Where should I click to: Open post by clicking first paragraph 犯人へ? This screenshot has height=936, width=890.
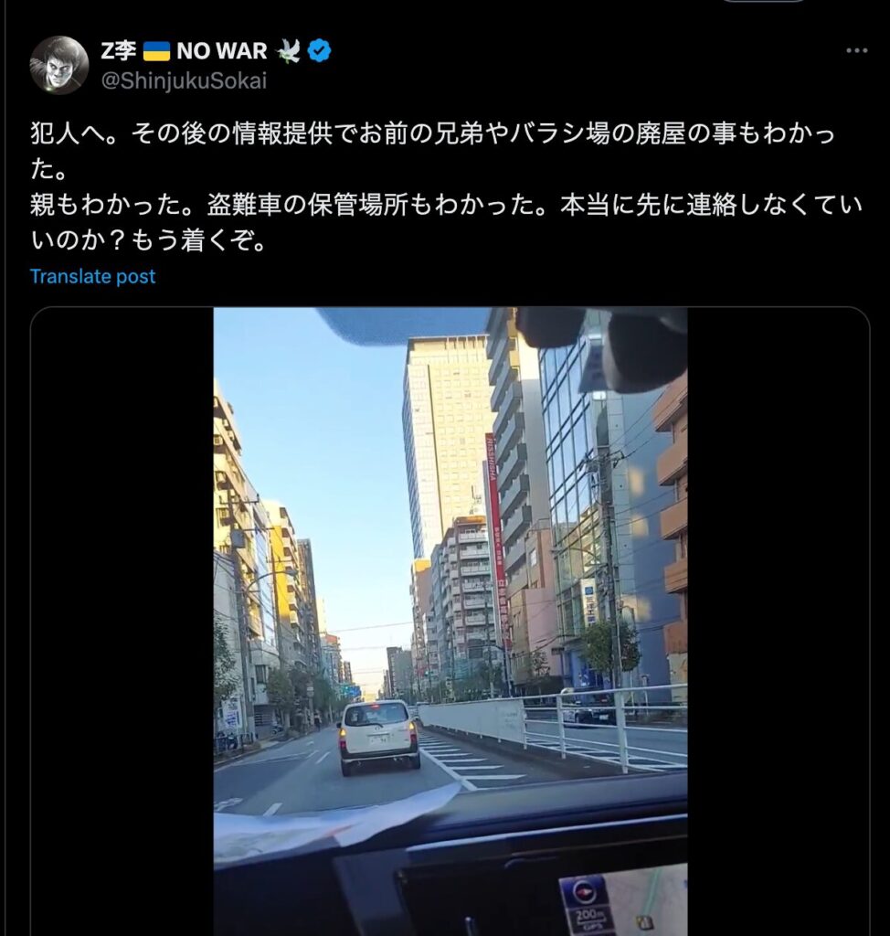click(x=432, y=151)
